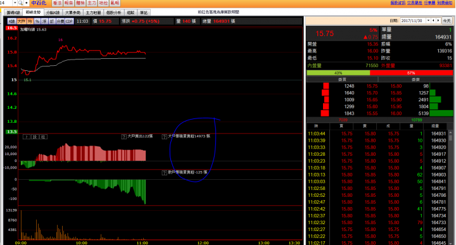Click the 今天 today button
456x245 pixels.
446,21
